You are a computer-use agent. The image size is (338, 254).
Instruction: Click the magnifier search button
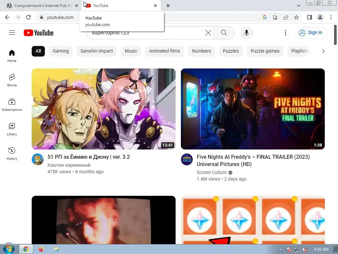point(224,33)
